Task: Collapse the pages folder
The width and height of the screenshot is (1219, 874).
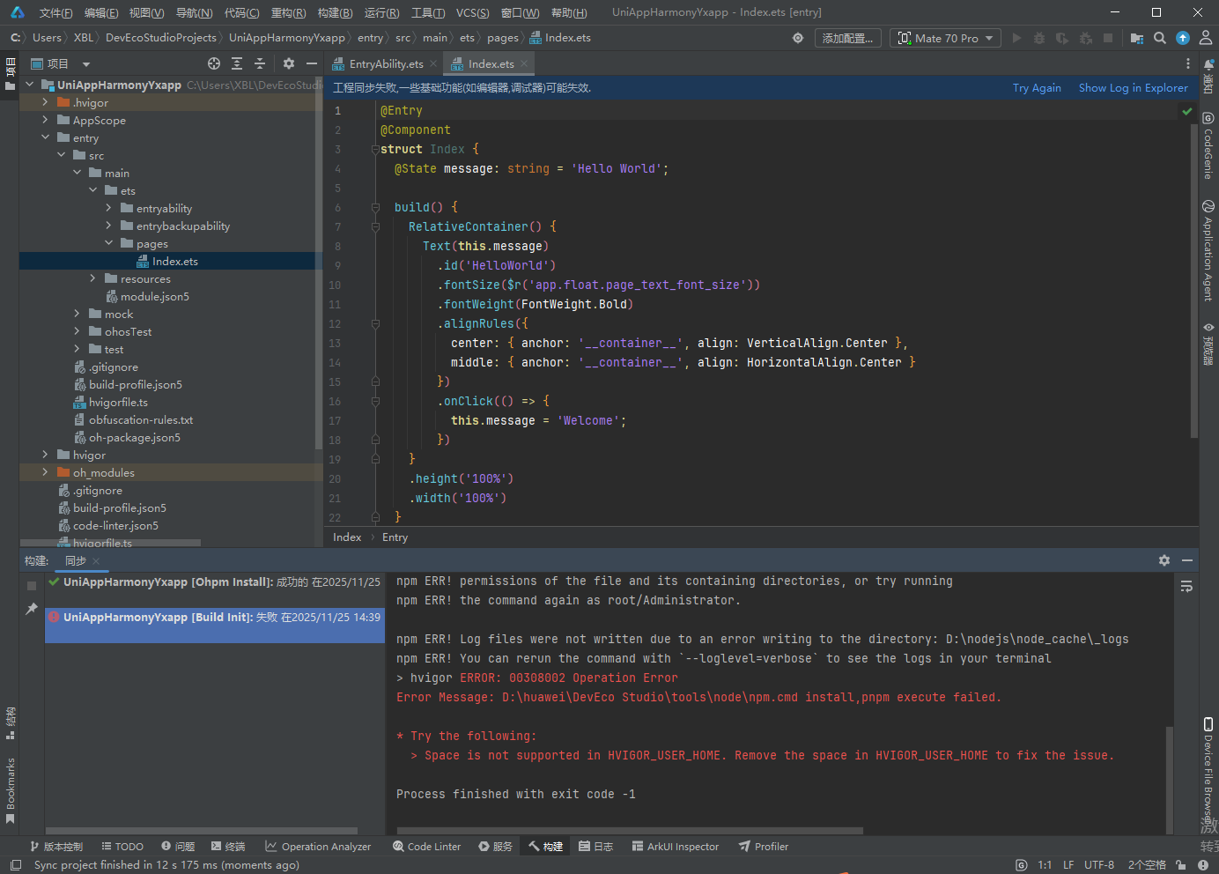Action: [x=108, y=243]
